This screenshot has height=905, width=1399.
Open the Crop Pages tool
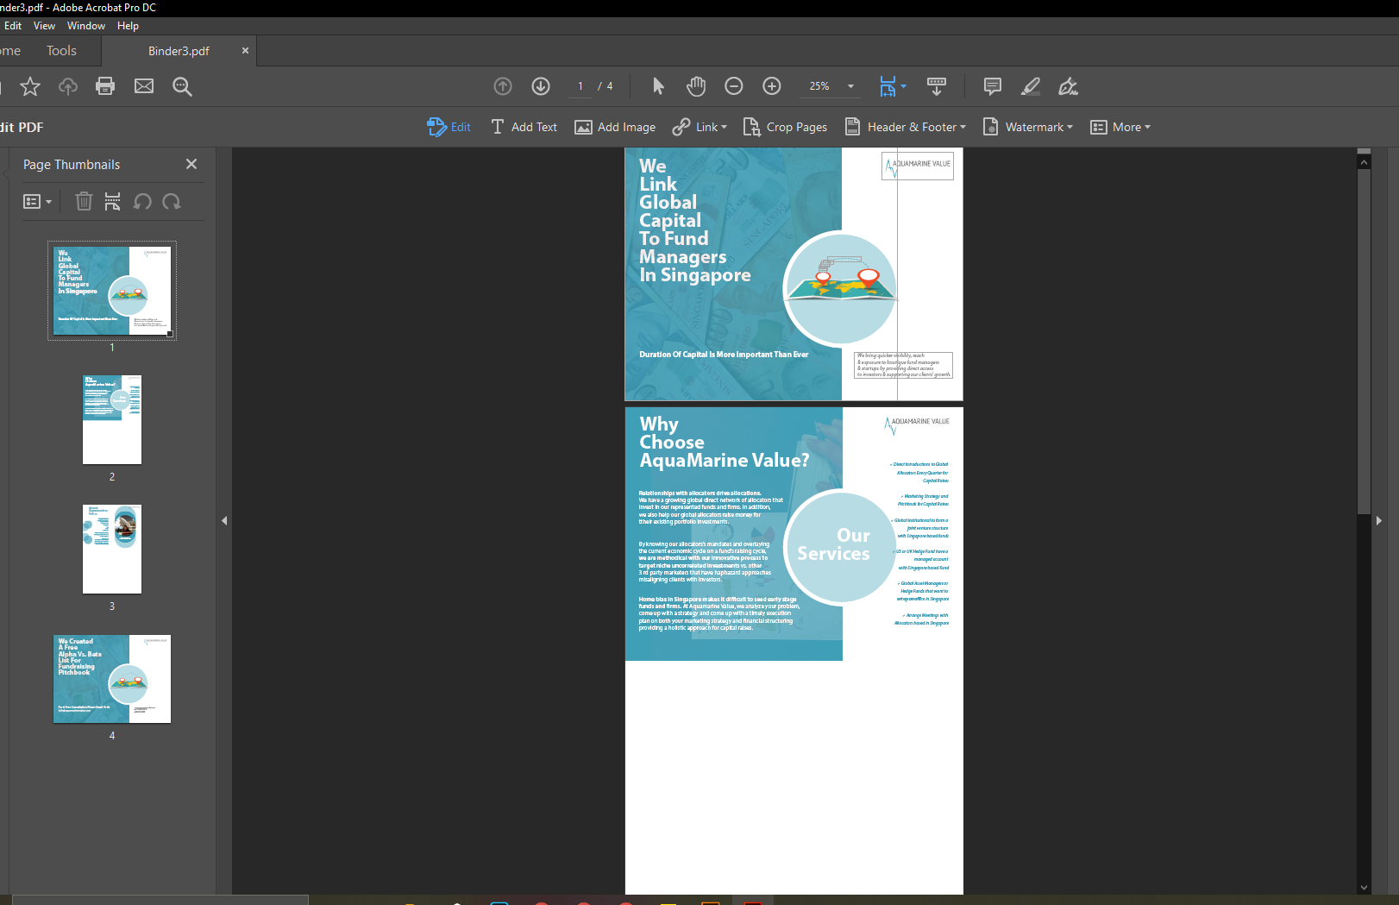(785, 127)
